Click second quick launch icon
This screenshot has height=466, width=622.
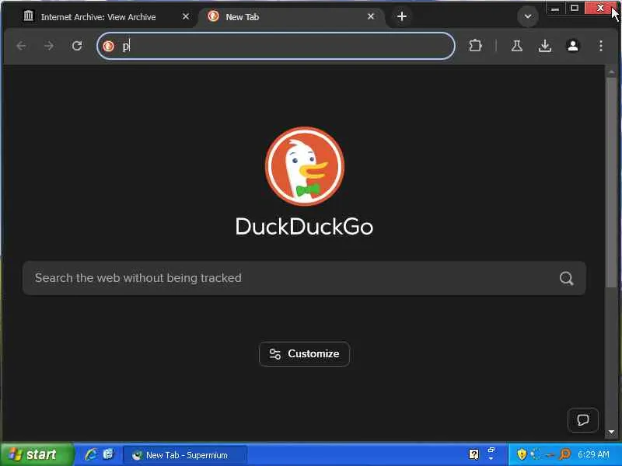[108, 454]
